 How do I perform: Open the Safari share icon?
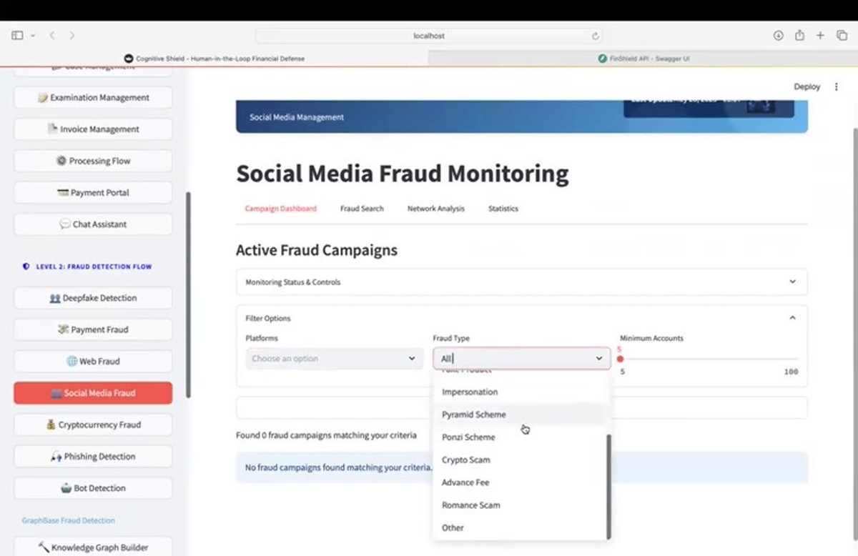[800, 35]
